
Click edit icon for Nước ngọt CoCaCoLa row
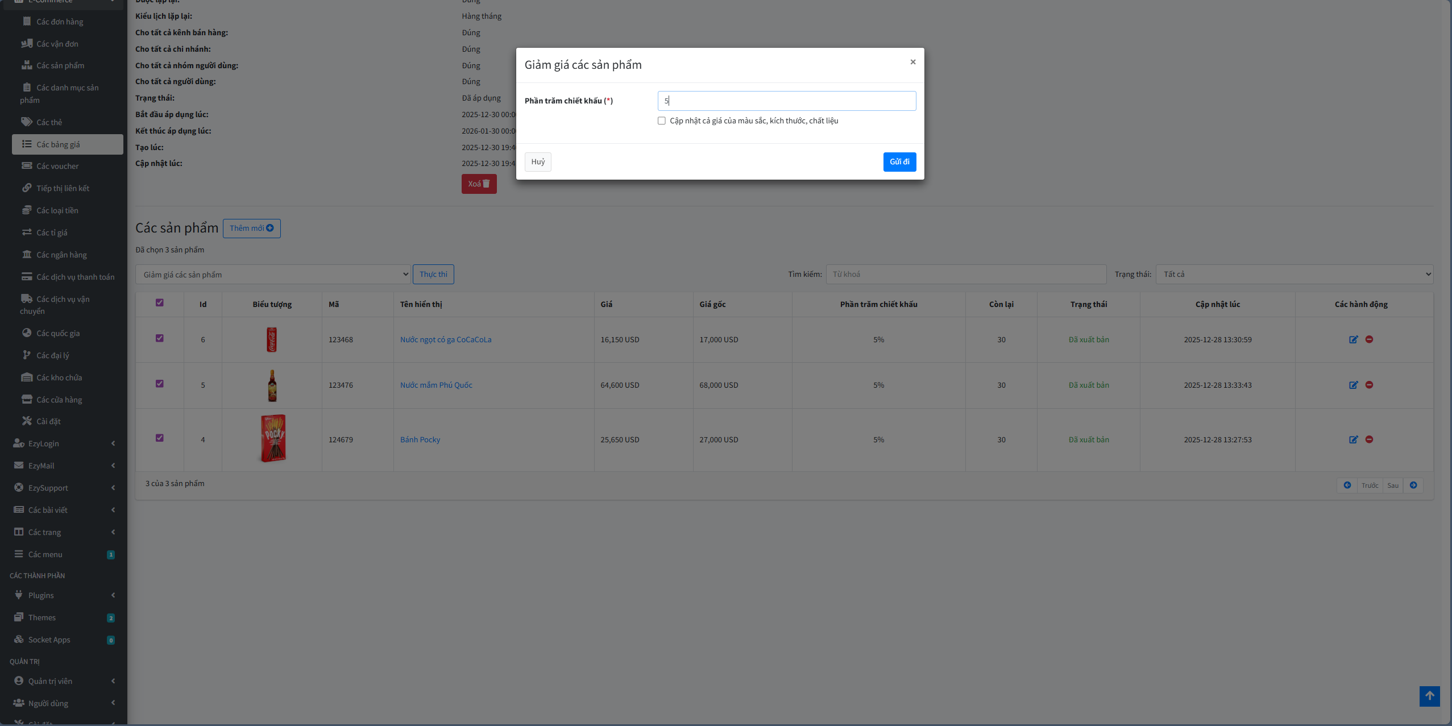pos(1353,339)
